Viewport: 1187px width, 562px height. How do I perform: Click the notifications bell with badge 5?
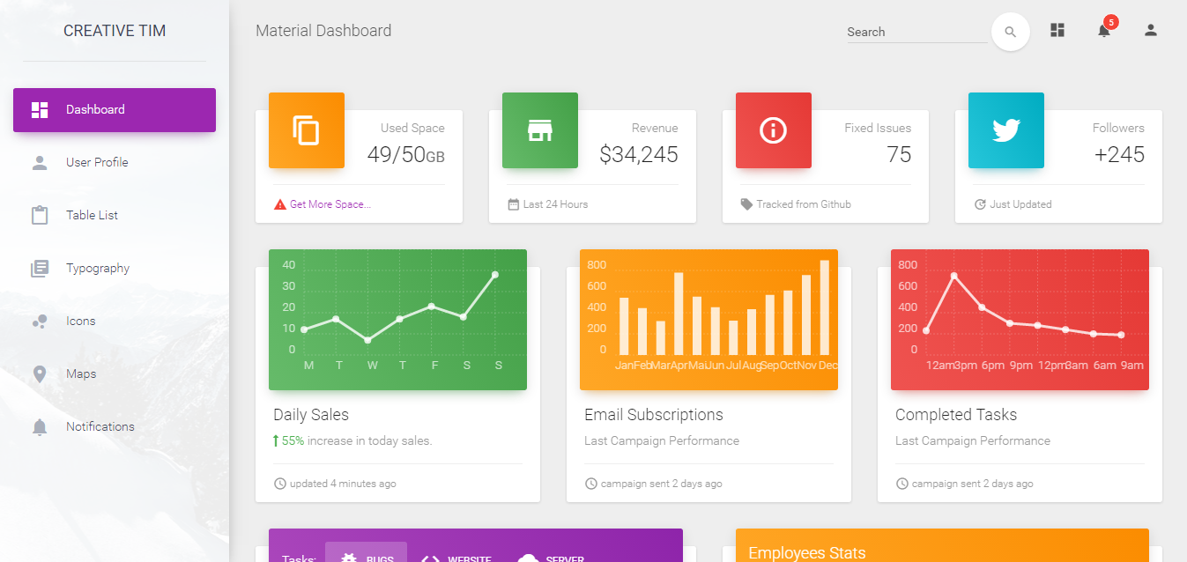click(x=1103, y=30)
